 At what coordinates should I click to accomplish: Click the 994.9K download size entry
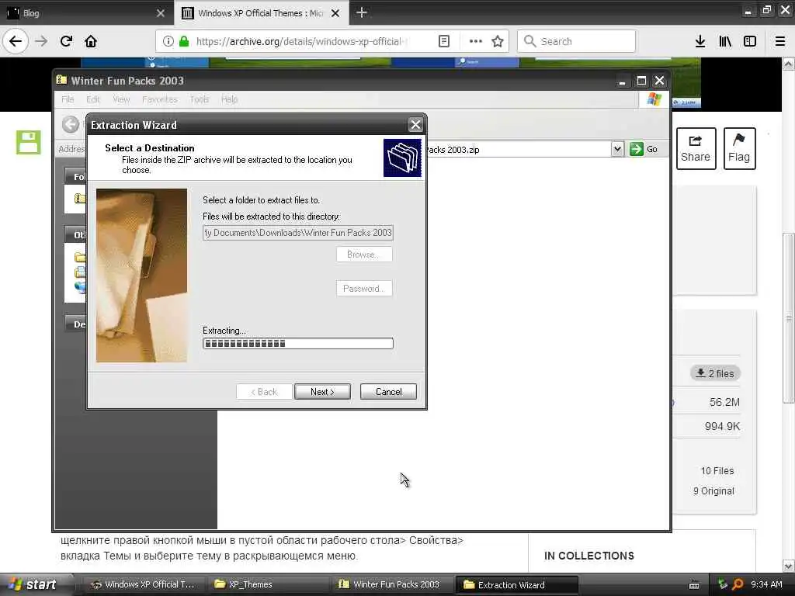[722, 426]
